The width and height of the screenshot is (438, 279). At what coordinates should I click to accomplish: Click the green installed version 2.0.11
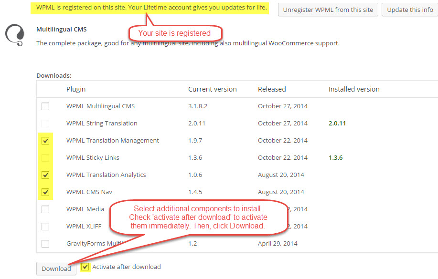pyautogui.click(x=337, y=124)
